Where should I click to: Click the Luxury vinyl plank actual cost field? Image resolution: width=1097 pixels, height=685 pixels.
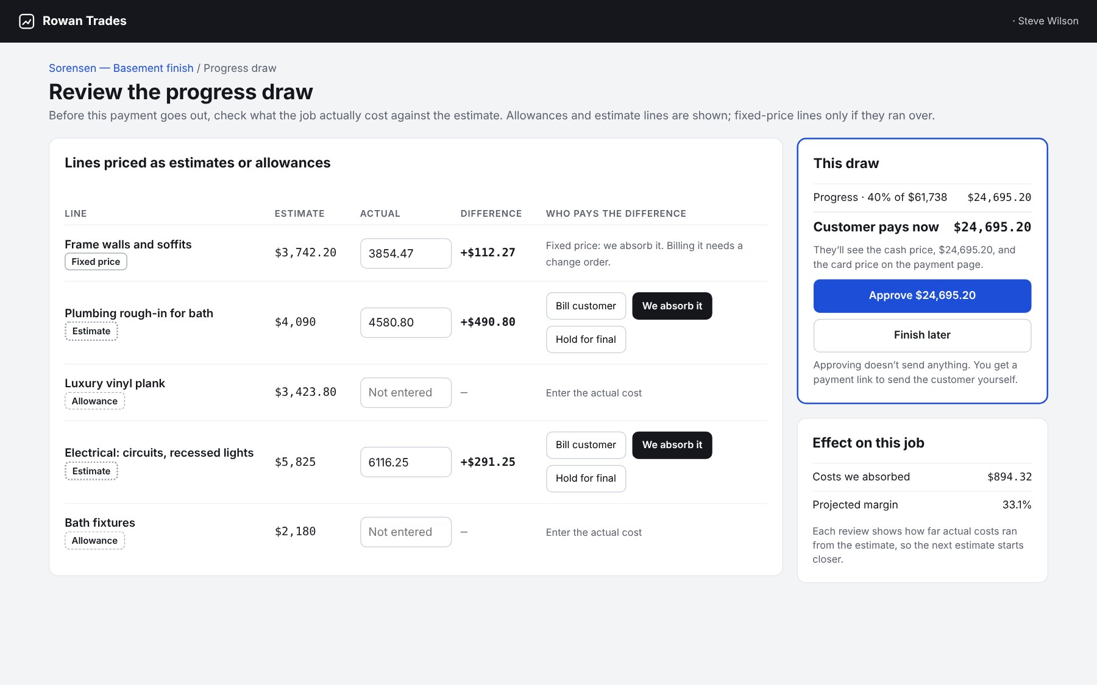point(406,393)
